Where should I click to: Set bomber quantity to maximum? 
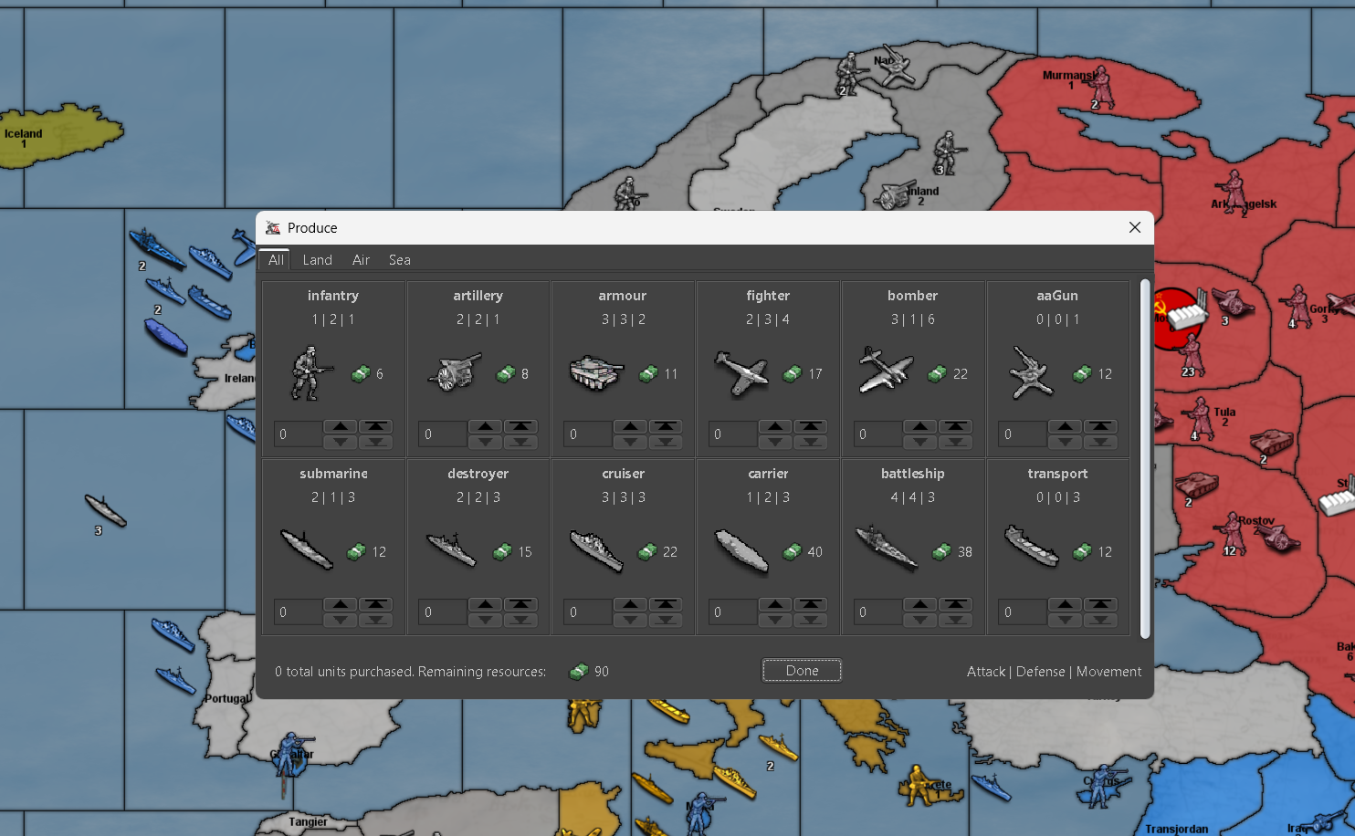tap(955, 426)
